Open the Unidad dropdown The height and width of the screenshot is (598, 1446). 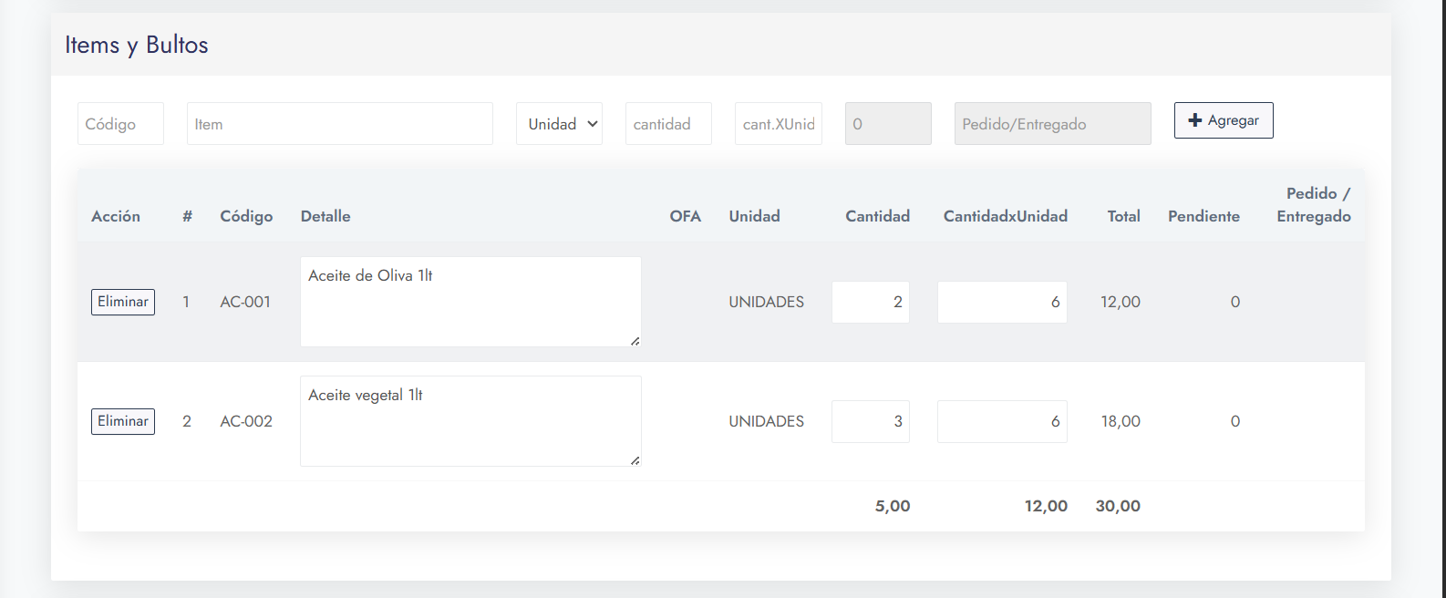tap(559, 124)
